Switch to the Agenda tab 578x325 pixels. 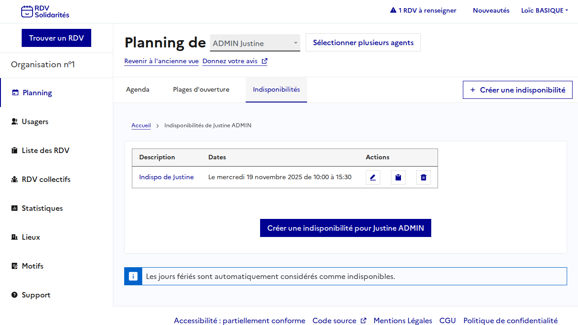pos(138,89)
